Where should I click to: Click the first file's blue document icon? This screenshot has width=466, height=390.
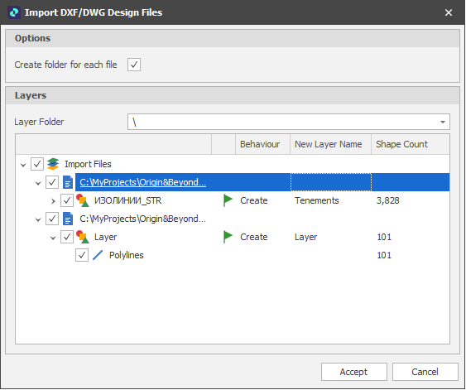tap(68, 182)
